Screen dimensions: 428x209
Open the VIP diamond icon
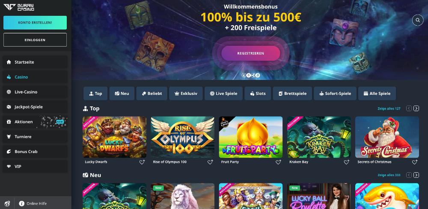(x=9, y=167)
